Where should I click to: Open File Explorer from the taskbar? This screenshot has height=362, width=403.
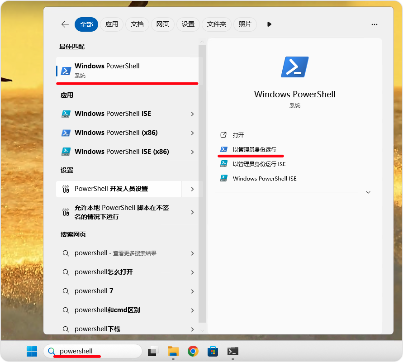click(x=173, y=351)
